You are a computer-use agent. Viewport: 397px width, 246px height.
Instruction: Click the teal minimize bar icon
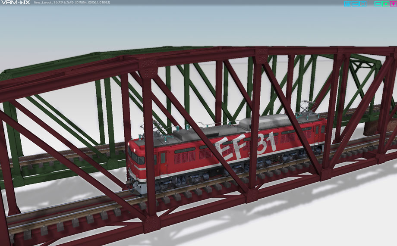pyautogui.click(x=378, y=4)
